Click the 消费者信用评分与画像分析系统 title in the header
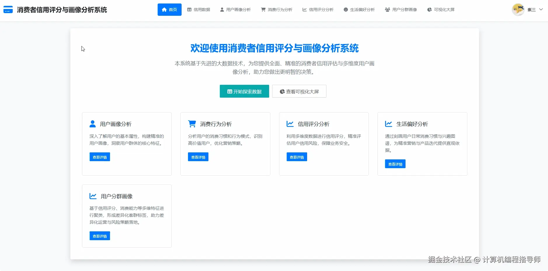This screenshot has height=271, width=548. click(62, 10)
